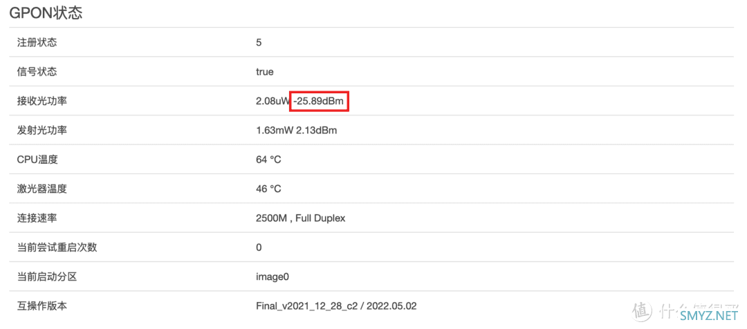747x329 pixels.
Task: Select the 64 °C CPU temperature value
Action: (x=268, y=160)
